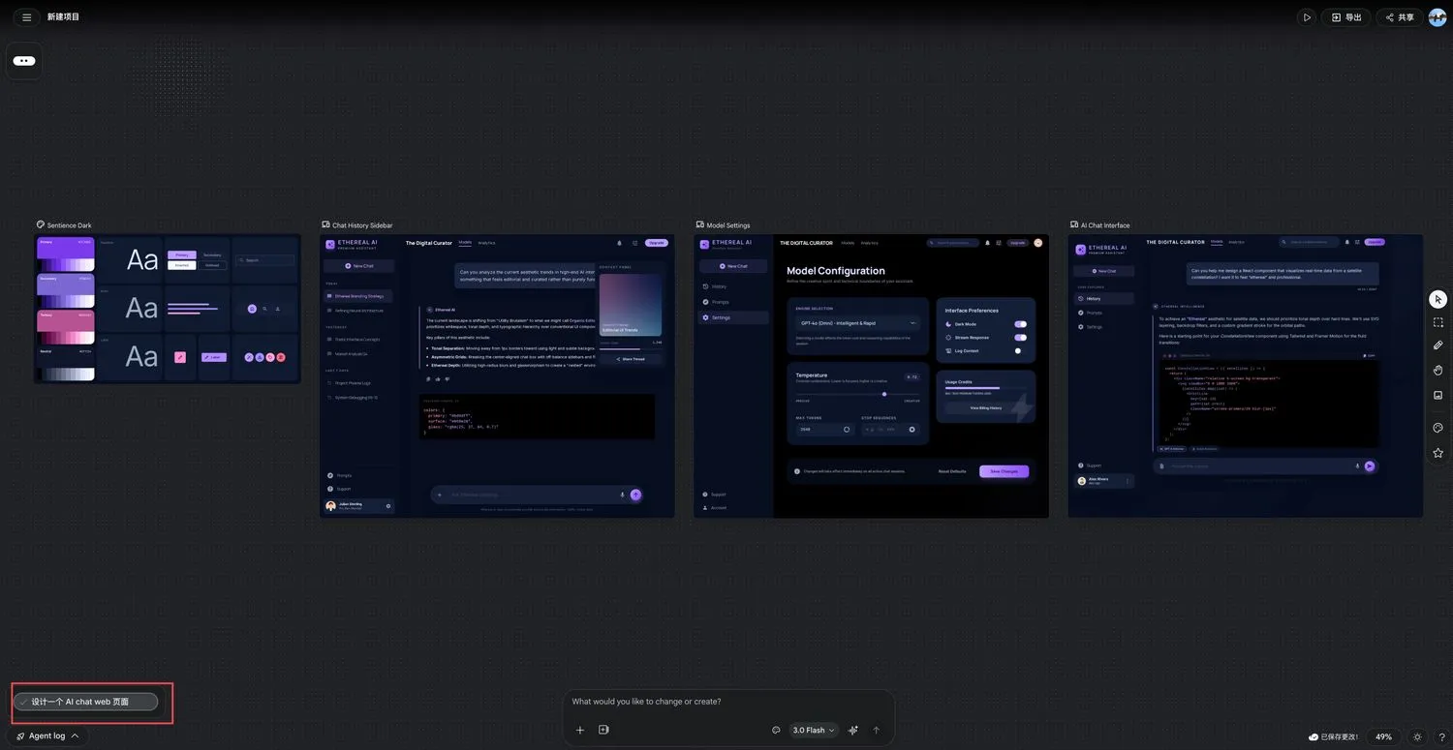Select the pointer cursor tool

pyautogui.click(x=1438, y=299)
